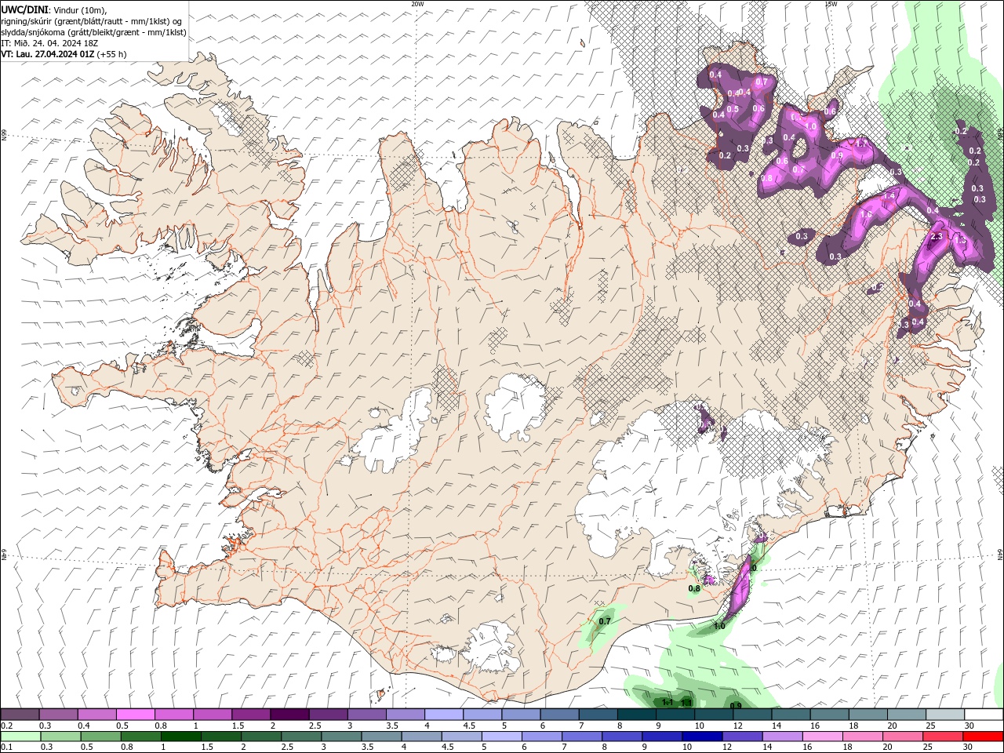
Task: Click the 1.7 snowfall value in the northeast
Action: 860,144
